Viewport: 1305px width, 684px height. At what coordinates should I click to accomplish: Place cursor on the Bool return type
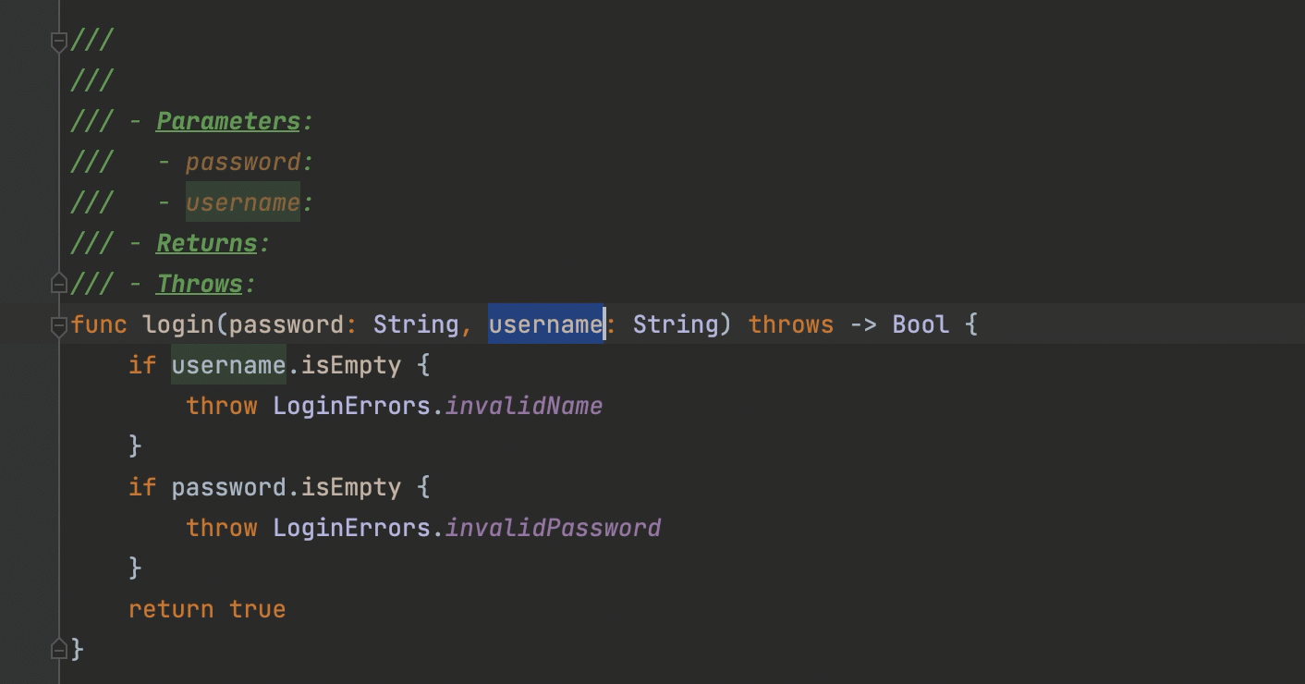(920, 324)
